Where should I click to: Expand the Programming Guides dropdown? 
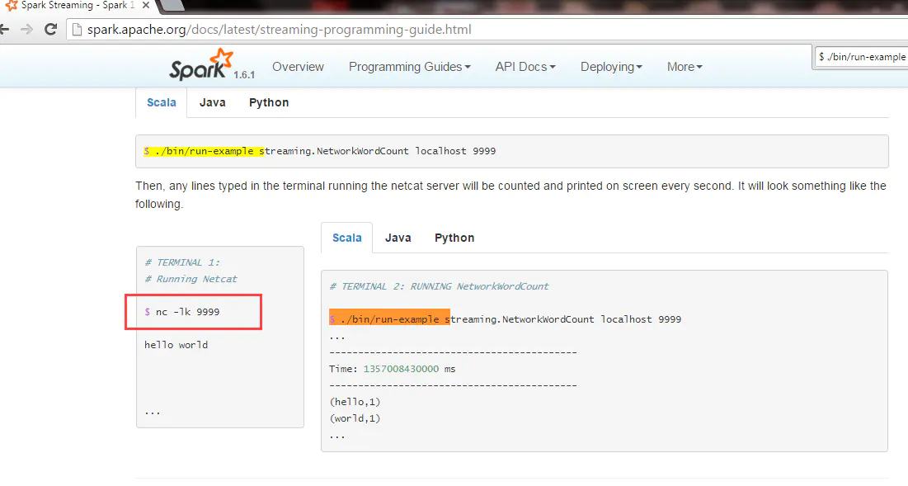(x=409, y=67)
